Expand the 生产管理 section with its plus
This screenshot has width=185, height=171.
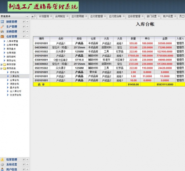click(27, 26)
